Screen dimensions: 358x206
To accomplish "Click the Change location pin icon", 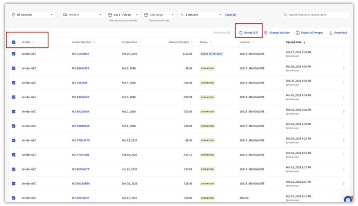I will coord(266,33).
